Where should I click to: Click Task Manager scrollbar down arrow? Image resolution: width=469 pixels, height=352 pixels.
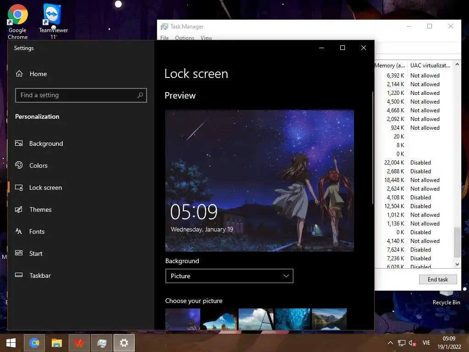(x=457, y=264)
